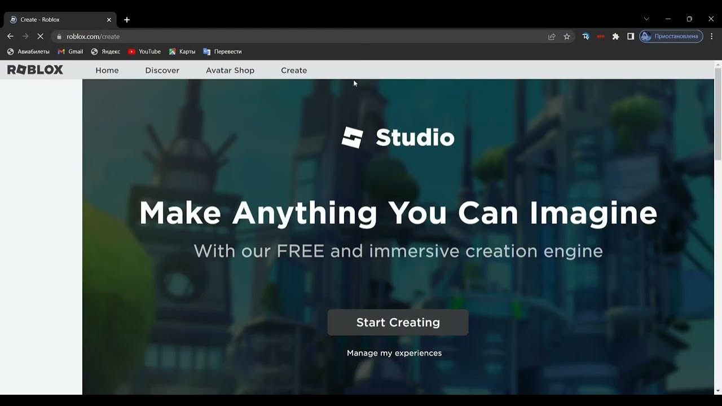
Task: Open the Авиабилеты bookmark
Action: (x=28, y=51)
